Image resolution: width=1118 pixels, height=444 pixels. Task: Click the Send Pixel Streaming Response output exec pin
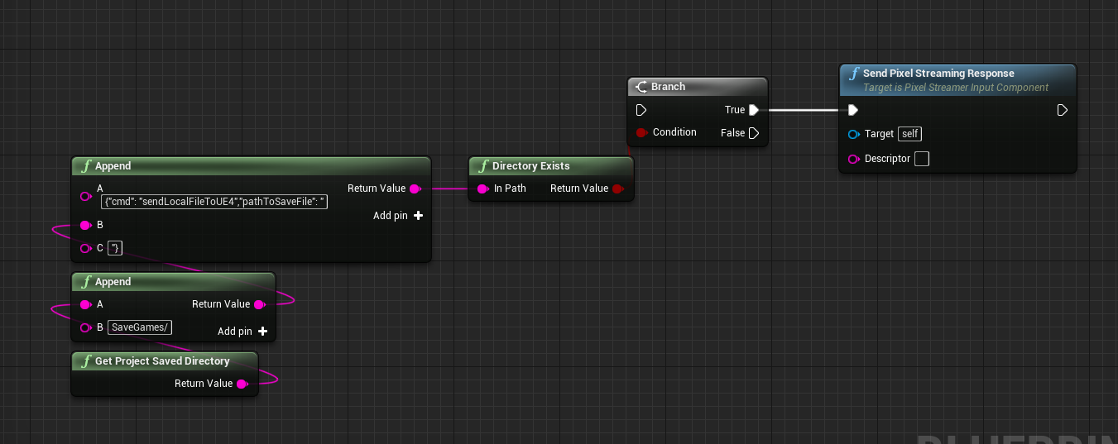coord(1063,110)
